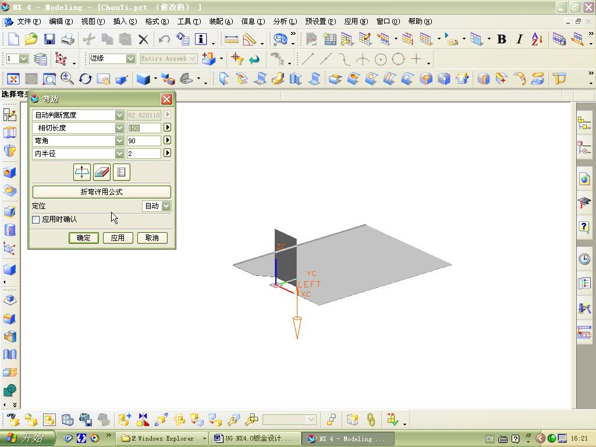
Task: Select the Information (i) toolbar icon
Action: [x=200, y=40]
